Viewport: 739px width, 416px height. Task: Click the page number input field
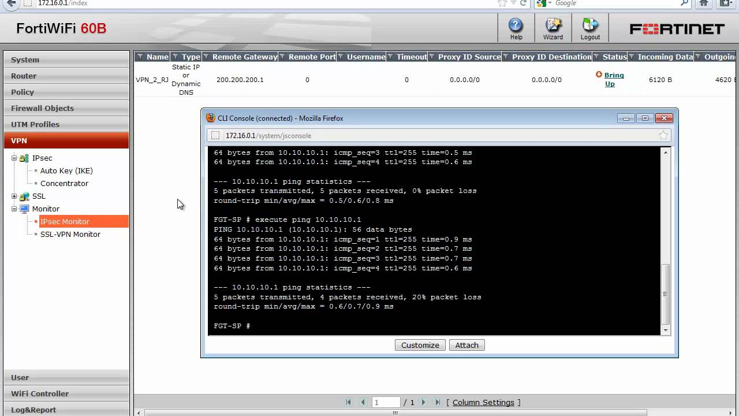[386, 402]
